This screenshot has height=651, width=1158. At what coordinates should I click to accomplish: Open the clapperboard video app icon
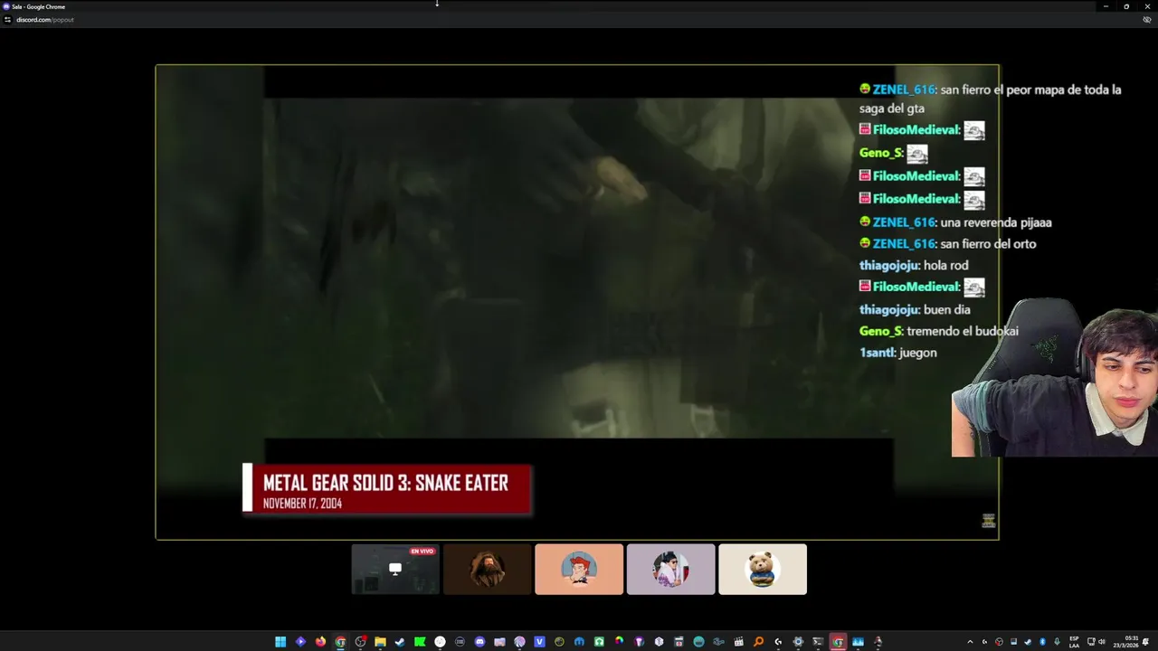pyautogui.click(x=738, y=642)
